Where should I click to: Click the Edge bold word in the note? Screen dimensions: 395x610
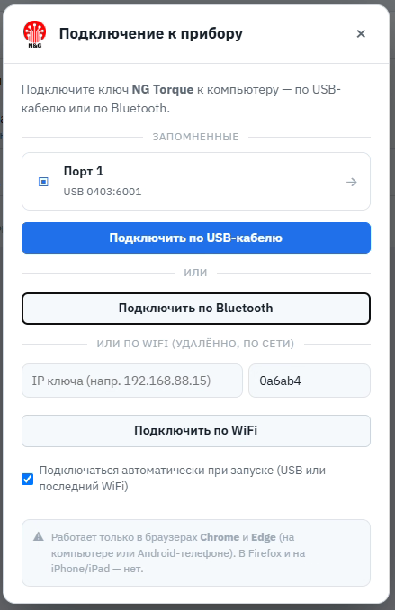264,537
